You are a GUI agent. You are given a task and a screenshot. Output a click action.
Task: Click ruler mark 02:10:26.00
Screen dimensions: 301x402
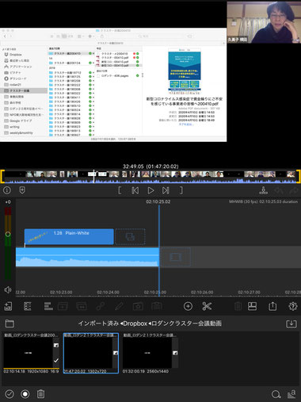point(202,293)
